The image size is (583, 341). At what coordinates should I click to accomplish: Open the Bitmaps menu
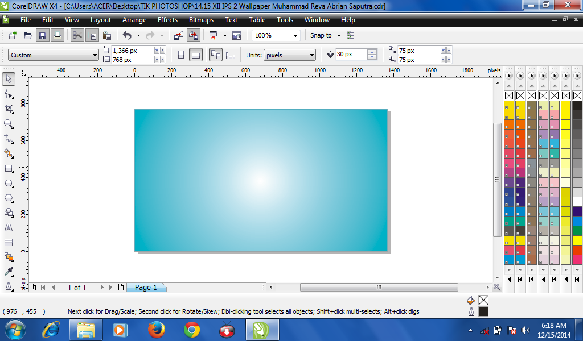coord(201,20)
